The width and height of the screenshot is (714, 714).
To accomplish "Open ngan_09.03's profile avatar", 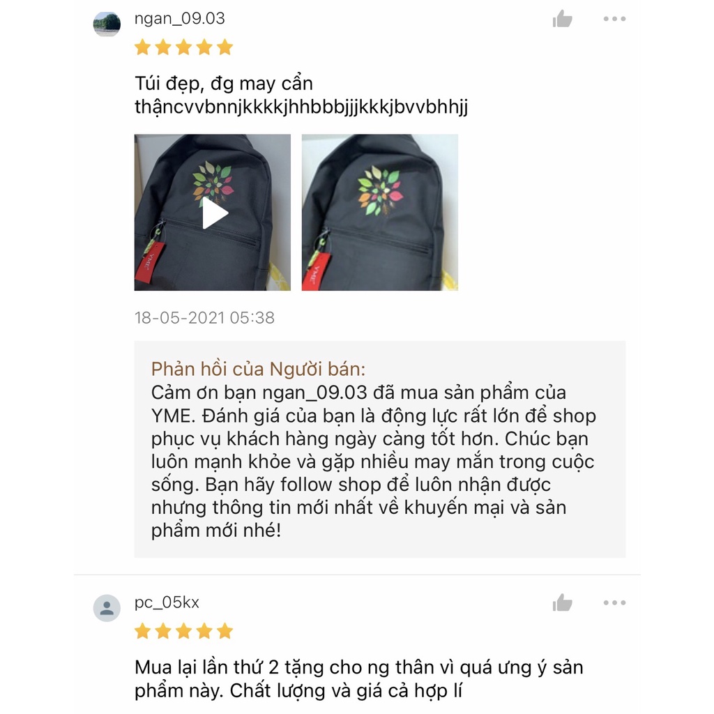I will click(x=107, y=24).
